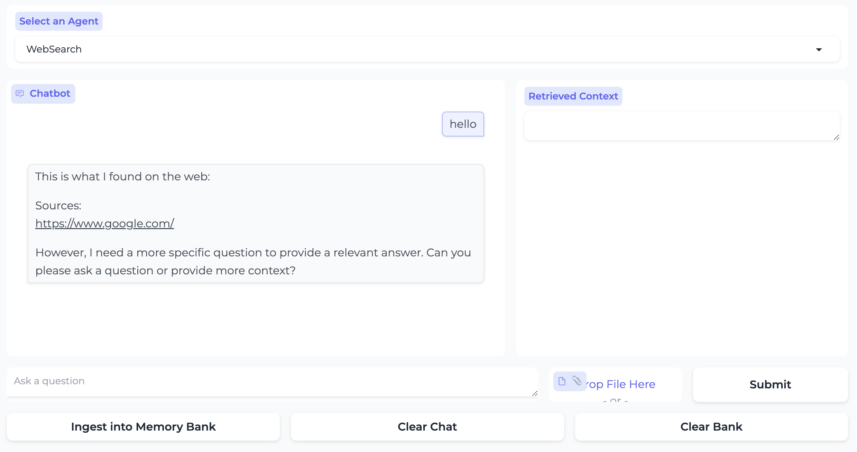Click the Ask a question input field

coord(270,381)
